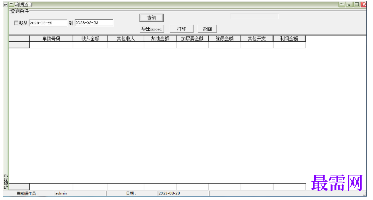The image size is (373, 200).
Task: Select the 维修金额 column header
Action: 224,39
